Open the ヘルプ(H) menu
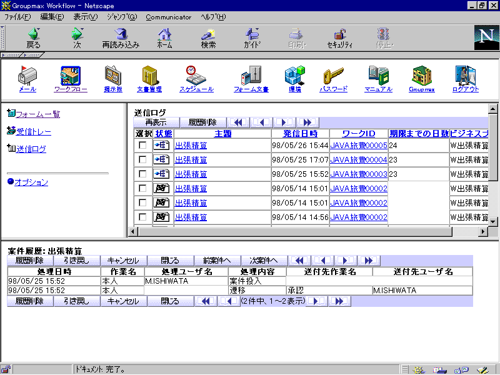 pos(213,17)
